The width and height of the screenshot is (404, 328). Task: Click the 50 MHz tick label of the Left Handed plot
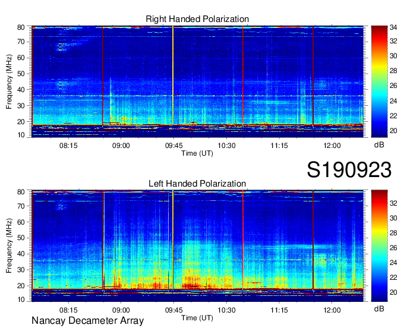click(x=21, y=238)
